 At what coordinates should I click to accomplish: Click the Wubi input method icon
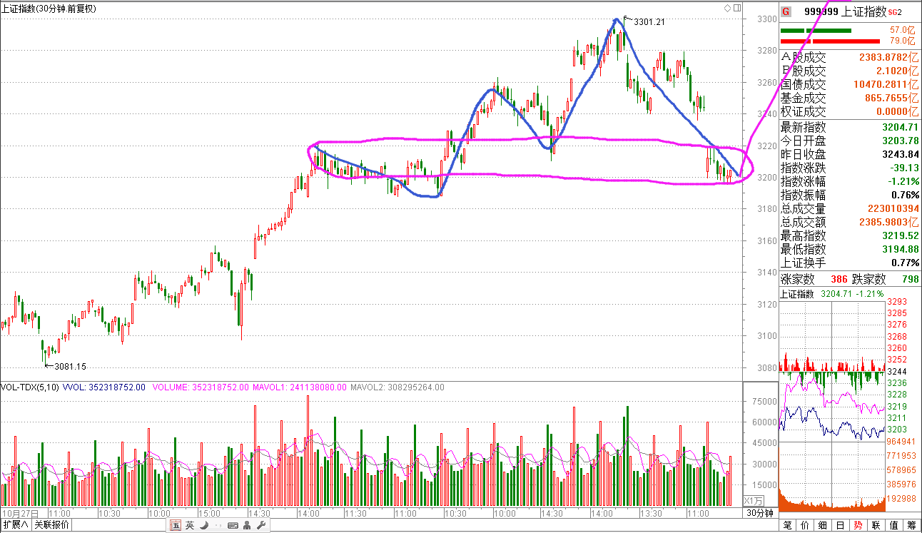(175, 526)
